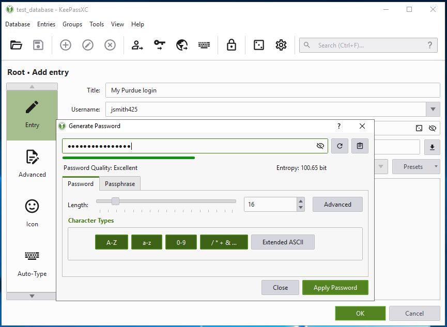
Task: Copy username toolbar icon
Action: click(137, 45)
